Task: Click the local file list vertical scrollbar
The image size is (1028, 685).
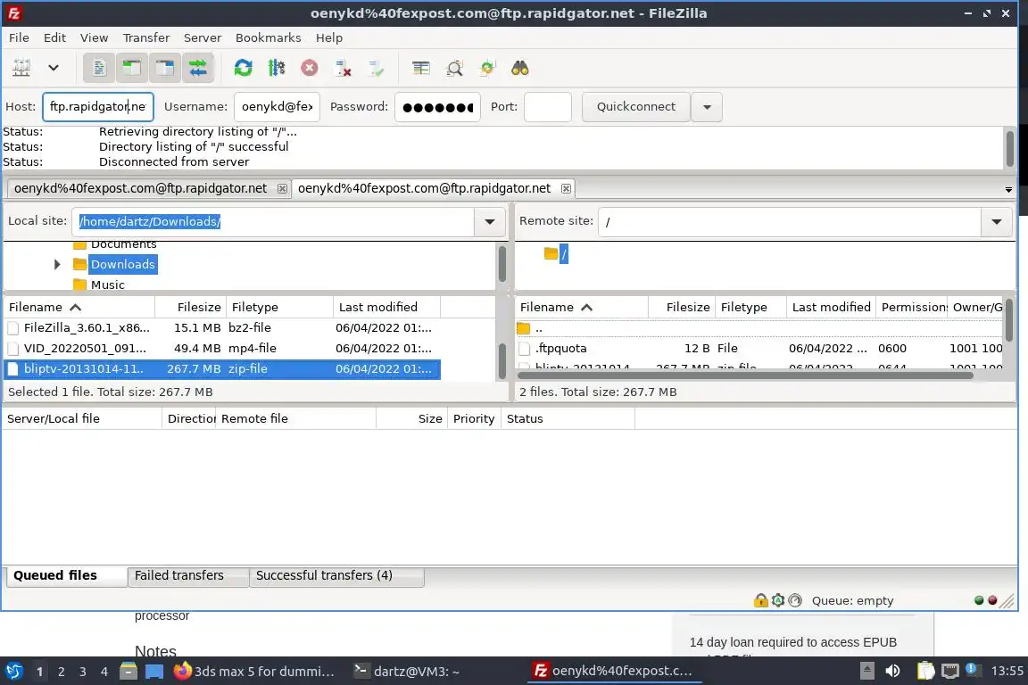Action: pos(503,360)
